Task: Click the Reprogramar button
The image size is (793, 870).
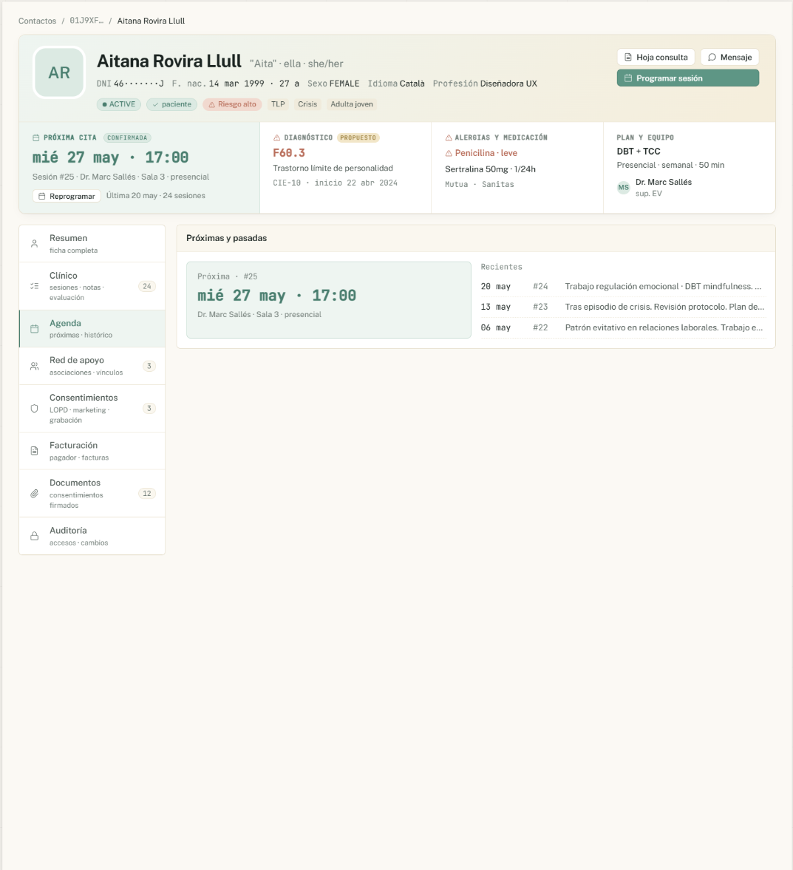Action: [x=67, y=196]
